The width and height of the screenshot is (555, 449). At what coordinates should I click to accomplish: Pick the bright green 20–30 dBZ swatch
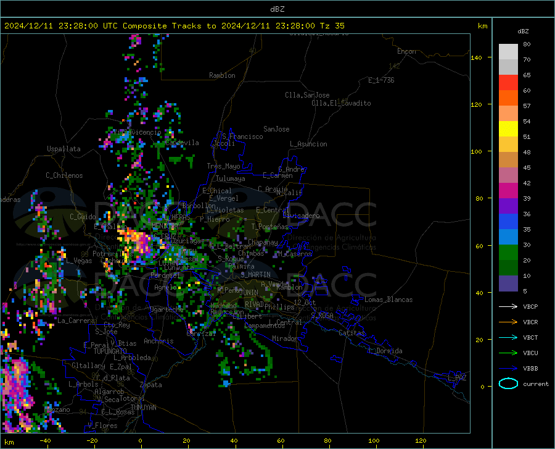[x=508, y=253]
